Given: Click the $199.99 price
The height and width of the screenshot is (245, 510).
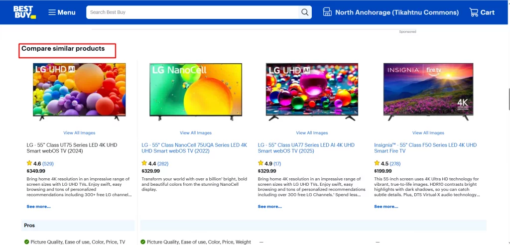Looking at the screenshot, I should pyautogui.click(x=383, y=171).
